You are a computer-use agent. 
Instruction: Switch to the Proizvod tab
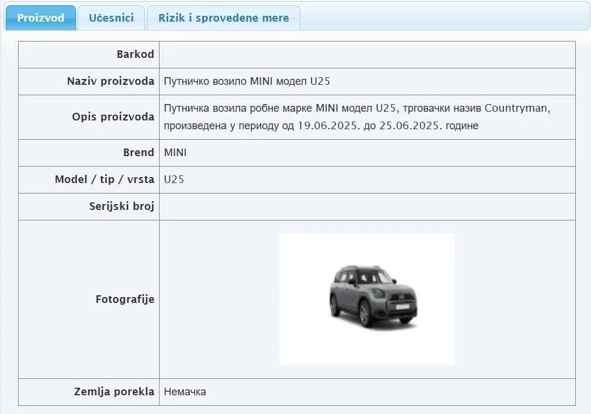click(40, 18)
